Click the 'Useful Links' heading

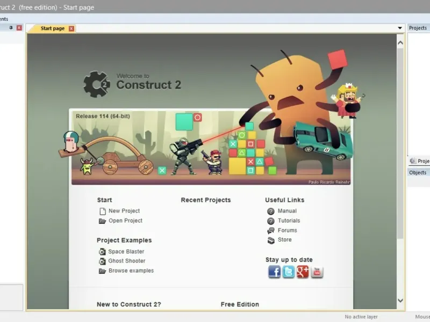tap(285, 200)
